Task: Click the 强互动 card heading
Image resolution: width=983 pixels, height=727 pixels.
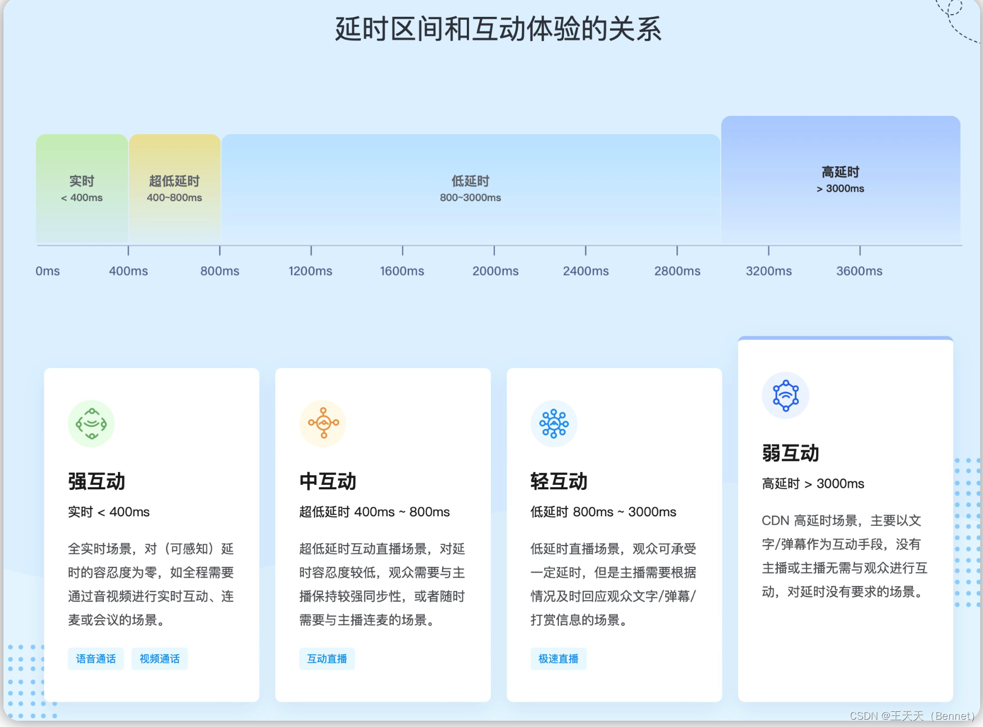Action: (x=97, y=481)
